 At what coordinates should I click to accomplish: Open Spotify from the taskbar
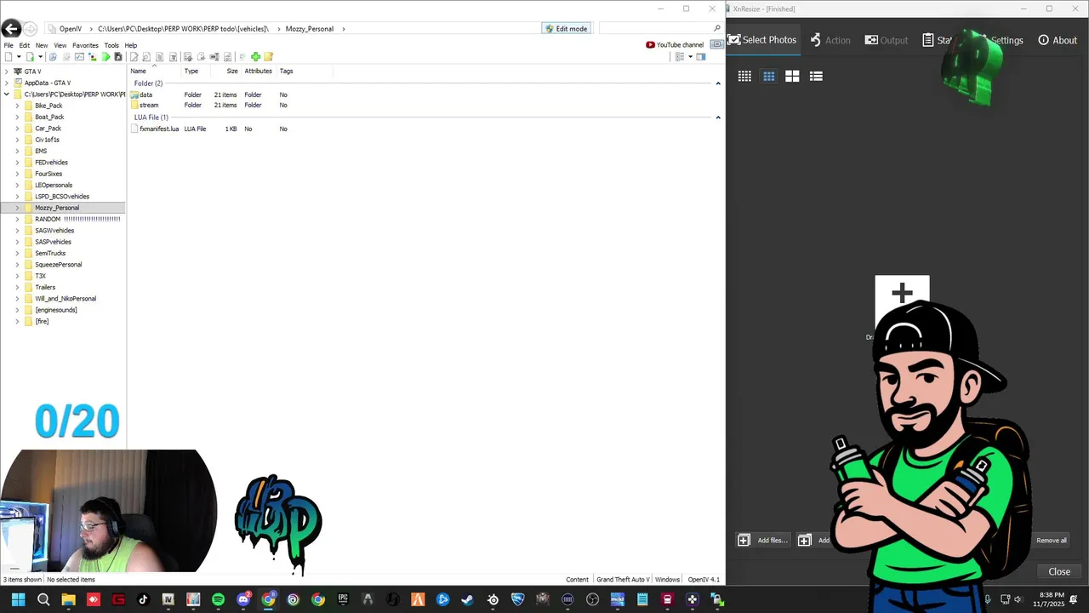pyautogui.click(x=218, y=599)
